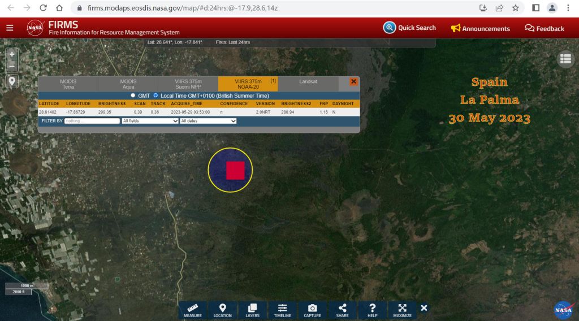Select the GMT time radio button

click(133, 96)
